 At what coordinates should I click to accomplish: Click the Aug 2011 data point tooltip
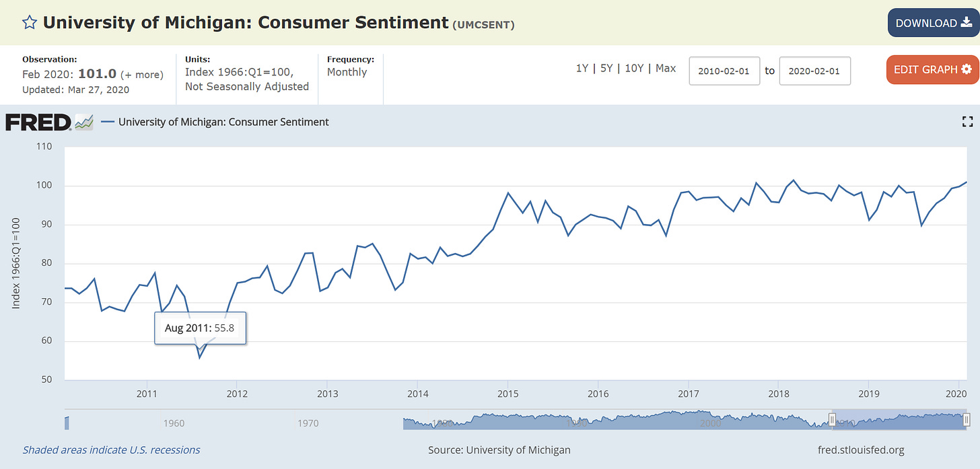(200, 328)
